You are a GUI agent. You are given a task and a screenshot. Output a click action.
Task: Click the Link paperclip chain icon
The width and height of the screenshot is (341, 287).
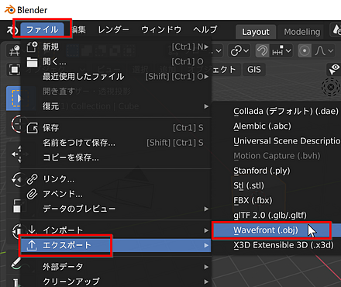click(x=33, y=179)
